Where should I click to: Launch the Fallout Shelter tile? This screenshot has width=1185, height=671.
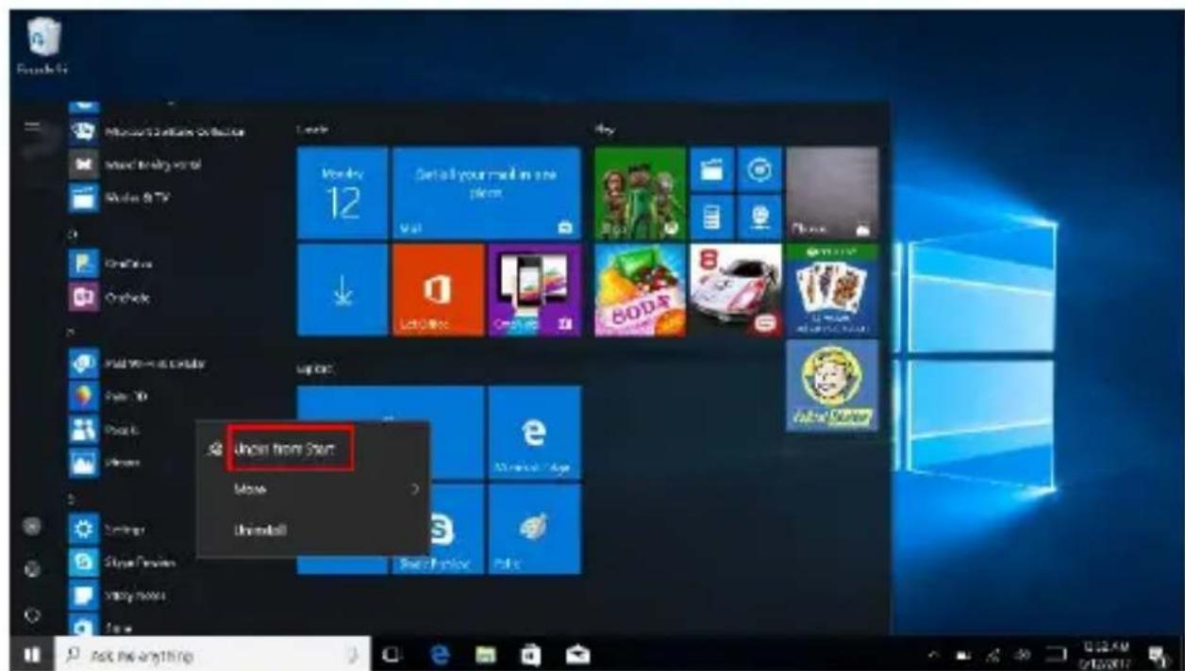coord(832,385)
